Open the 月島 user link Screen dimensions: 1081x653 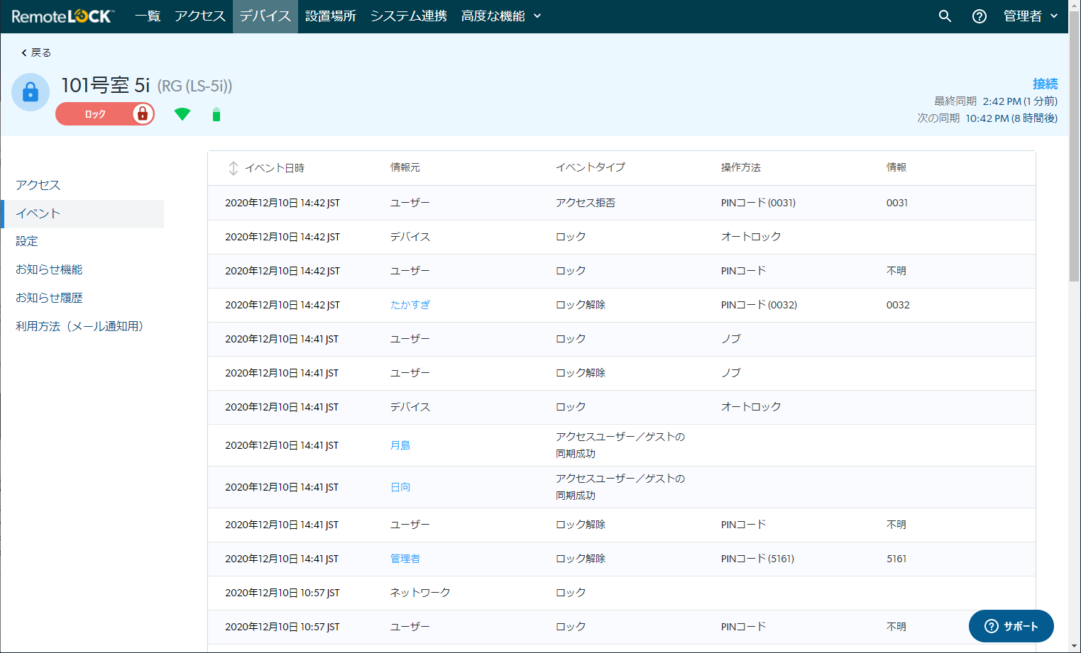coord(400,445)
